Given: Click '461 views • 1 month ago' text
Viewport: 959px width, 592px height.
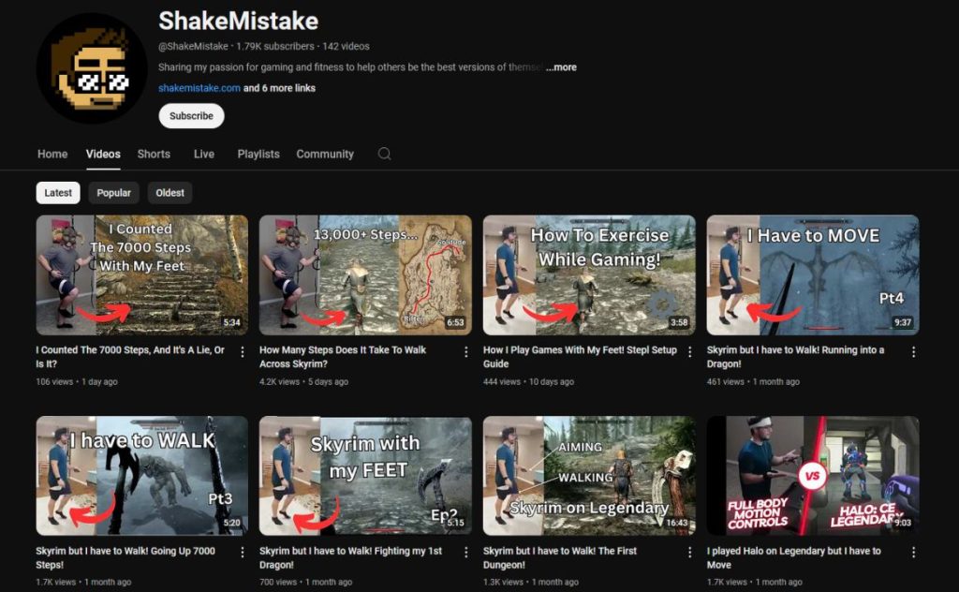Looking at the screenshot, I should tap(753, 381).
